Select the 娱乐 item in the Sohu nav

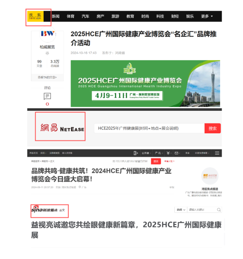pyautogui.click(x=190, y=16)
